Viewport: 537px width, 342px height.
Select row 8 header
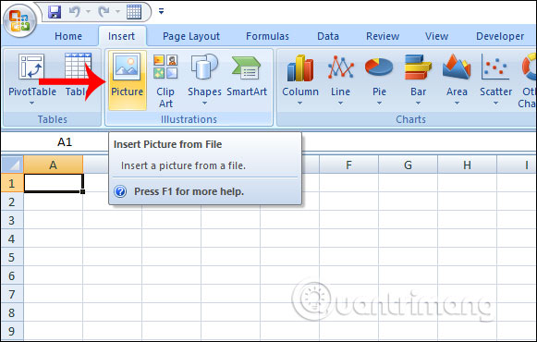coord(12,312)
